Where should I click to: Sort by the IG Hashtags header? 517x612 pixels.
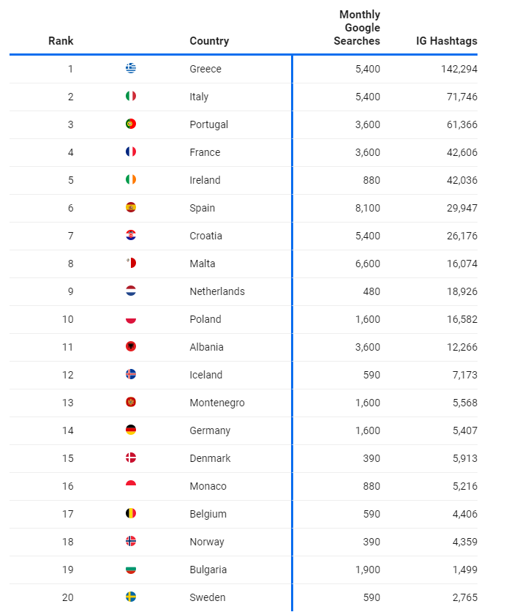click(x=446, y=41)
